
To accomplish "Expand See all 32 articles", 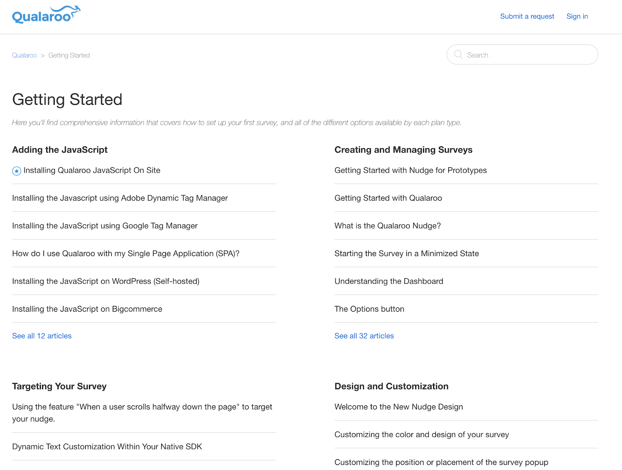I will point(364,336).
